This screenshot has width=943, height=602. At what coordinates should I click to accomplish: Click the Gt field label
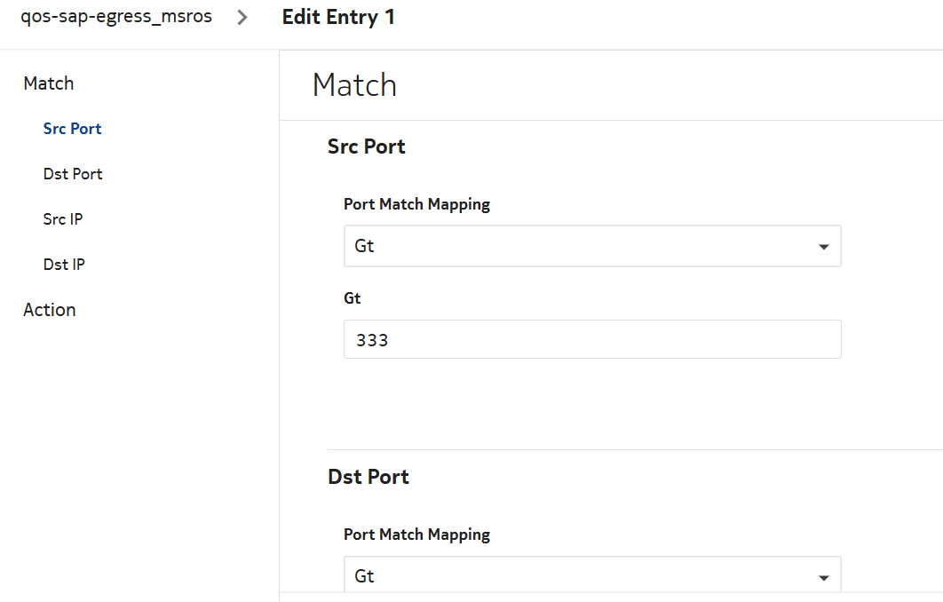pyautogui.click(x=353, y=298)
